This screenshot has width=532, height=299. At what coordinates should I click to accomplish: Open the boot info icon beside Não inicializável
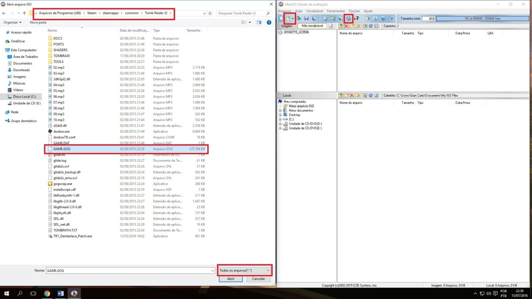pyautogui.click(x=331, y=26)
